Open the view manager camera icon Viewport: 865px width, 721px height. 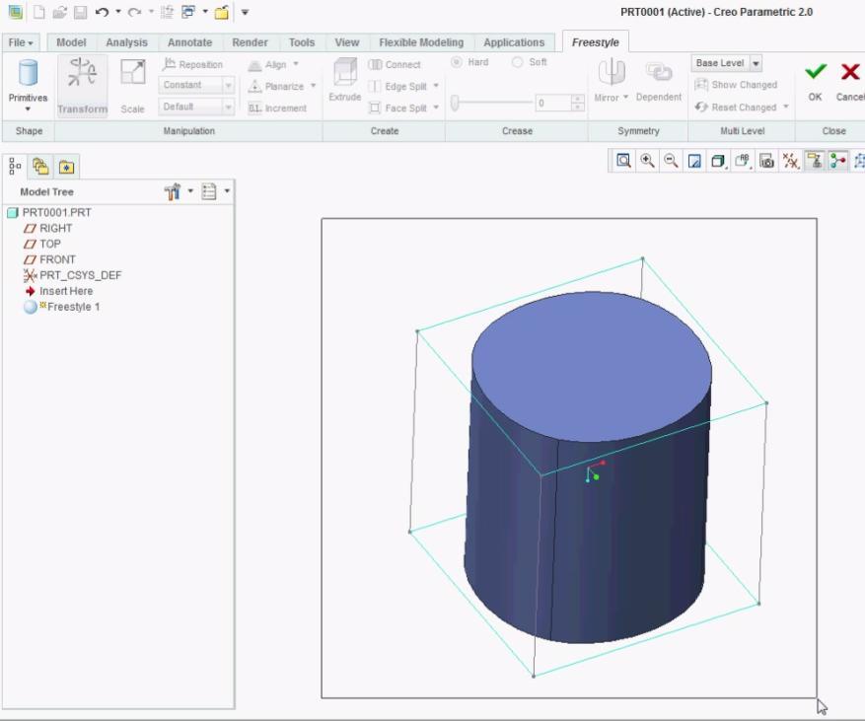766,161
